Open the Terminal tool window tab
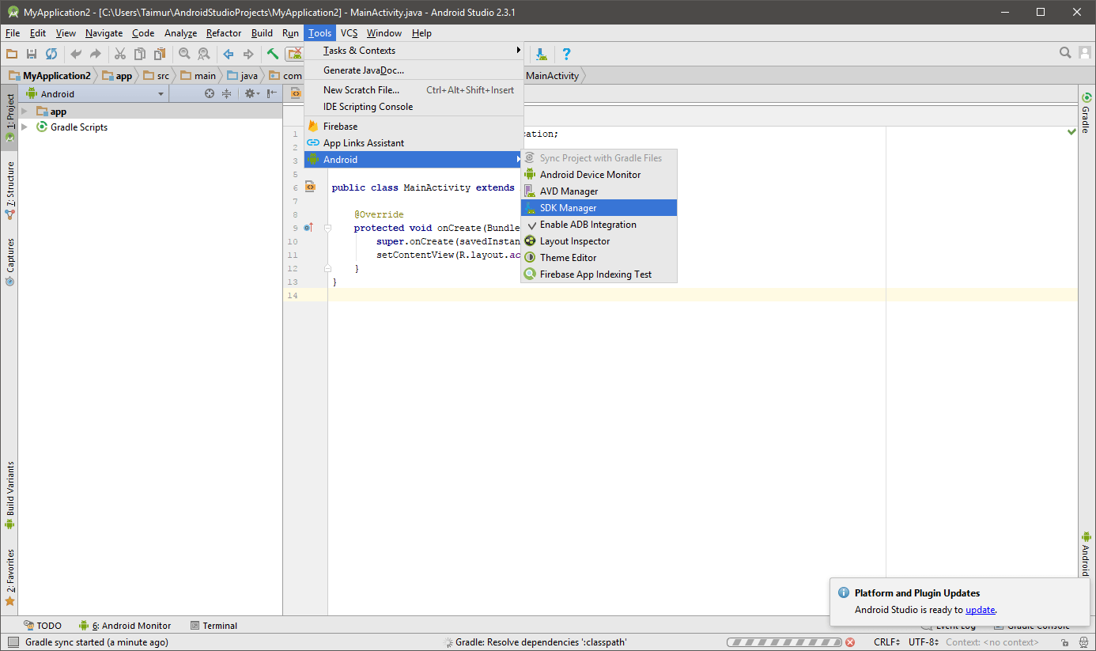The height and width of the screenshot is (651, 1096). tap(214, 626)
